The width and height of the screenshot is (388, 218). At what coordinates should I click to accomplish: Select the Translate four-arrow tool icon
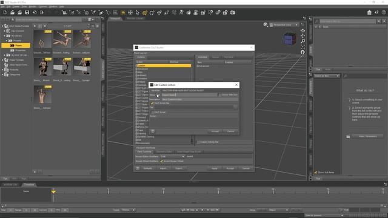coord(159,12)
